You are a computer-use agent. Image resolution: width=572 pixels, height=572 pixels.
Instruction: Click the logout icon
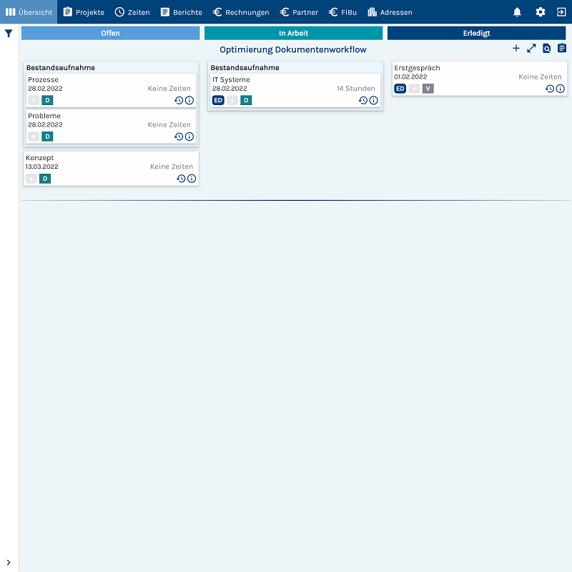561,12
